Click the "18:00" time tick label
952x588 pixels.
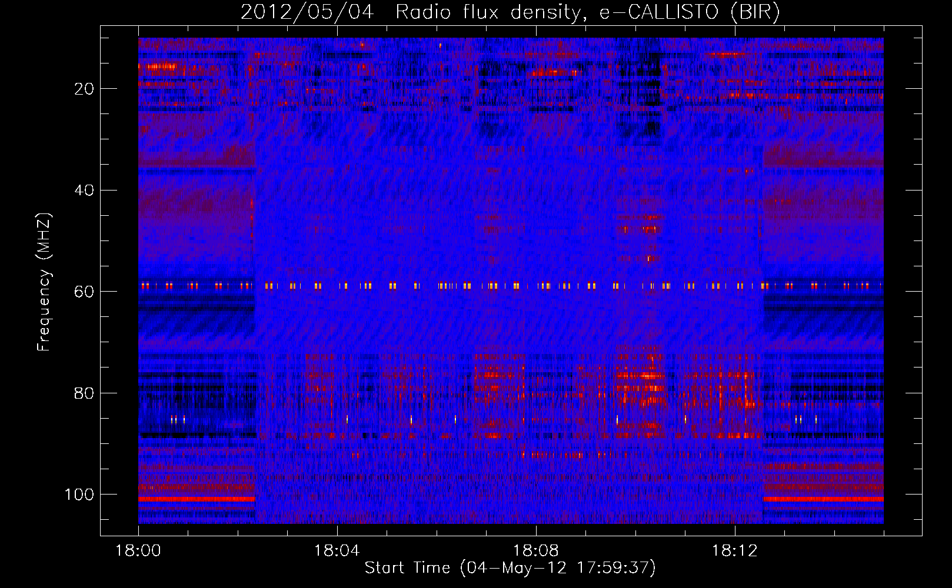[x=138, y=551]
